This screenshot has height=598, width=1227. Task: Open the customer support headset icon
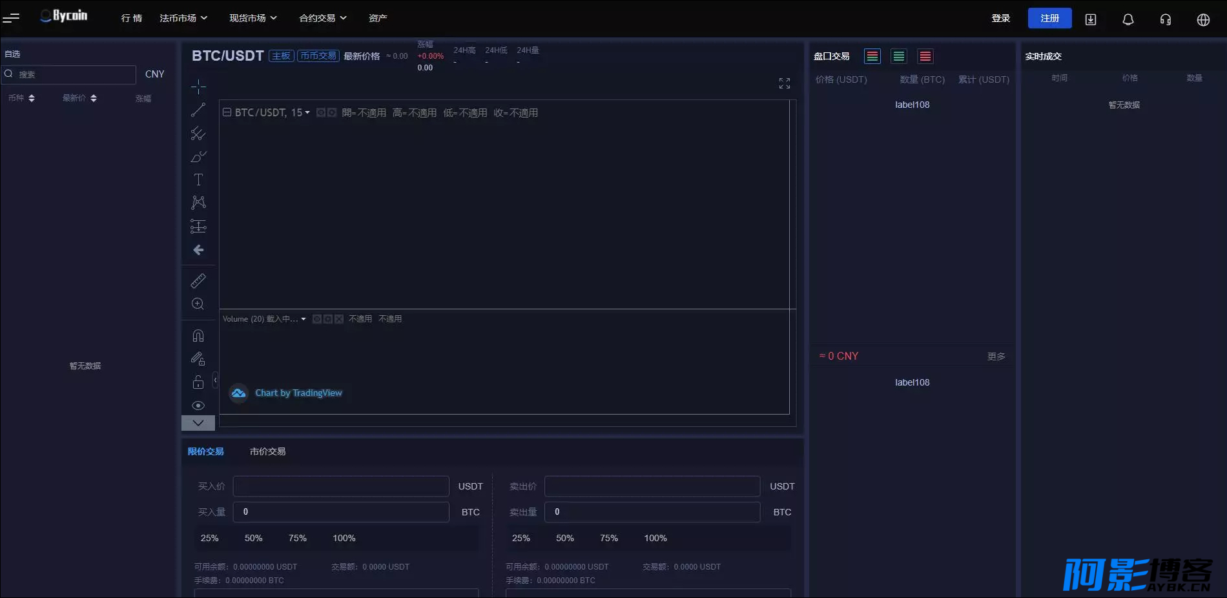[x=1166, y=19]
